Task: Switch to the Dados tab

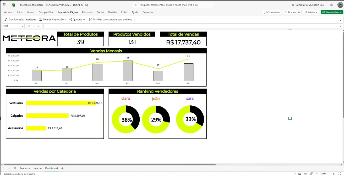Action: tap(100, 12)
